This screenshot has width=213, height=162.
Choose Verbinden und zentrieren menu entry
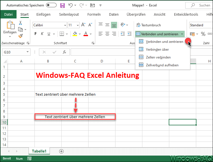163,42
